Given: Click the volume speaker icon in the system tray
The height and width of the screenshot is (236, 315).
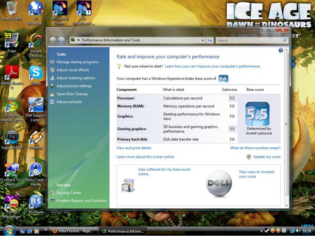Looking at the screenshot, I should [298, 231].
